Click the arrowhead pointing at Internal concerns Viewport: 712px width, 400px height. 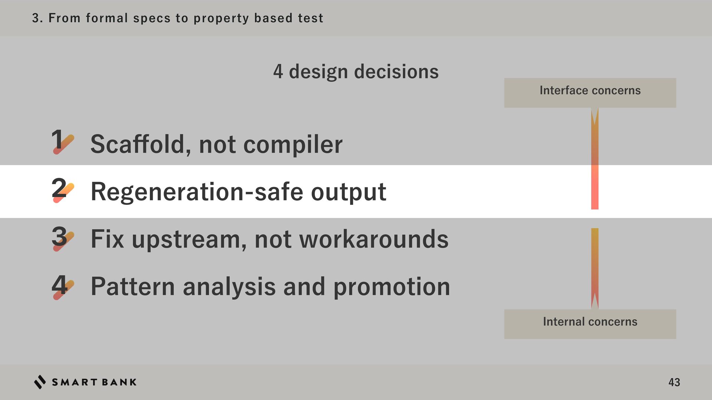click(594, 301)
